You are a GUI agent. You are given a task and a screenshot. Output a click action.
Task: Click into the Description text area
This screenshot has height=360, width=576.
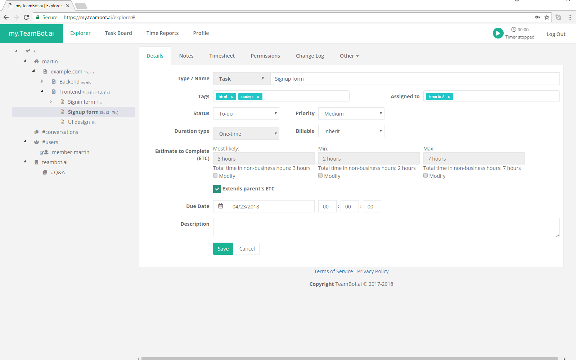(386, 228)
